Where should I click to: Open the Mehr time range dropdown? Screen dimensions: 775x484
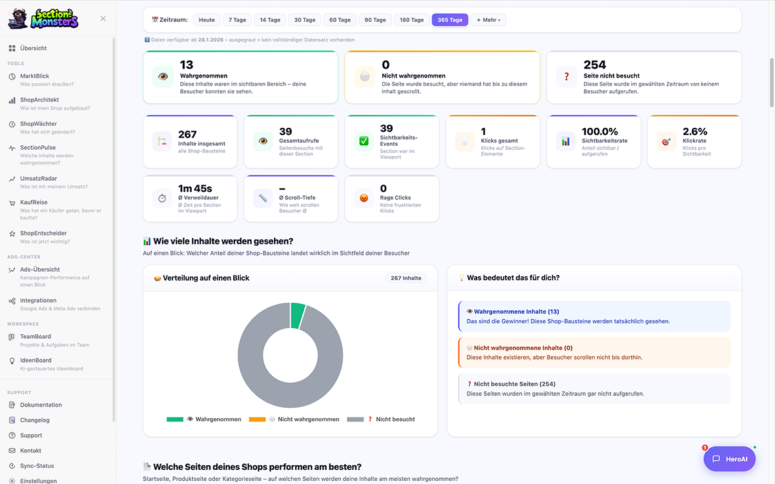(x=488, y=20)
